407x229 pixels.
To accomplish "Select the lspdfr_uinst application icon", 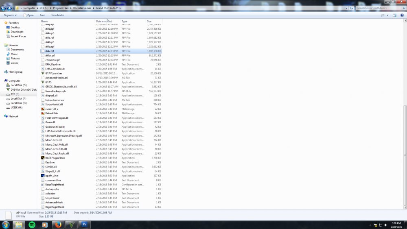I will [43, 176].
